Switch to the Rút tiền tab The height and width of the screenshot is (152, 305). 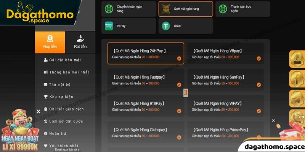tap(80, 42)
